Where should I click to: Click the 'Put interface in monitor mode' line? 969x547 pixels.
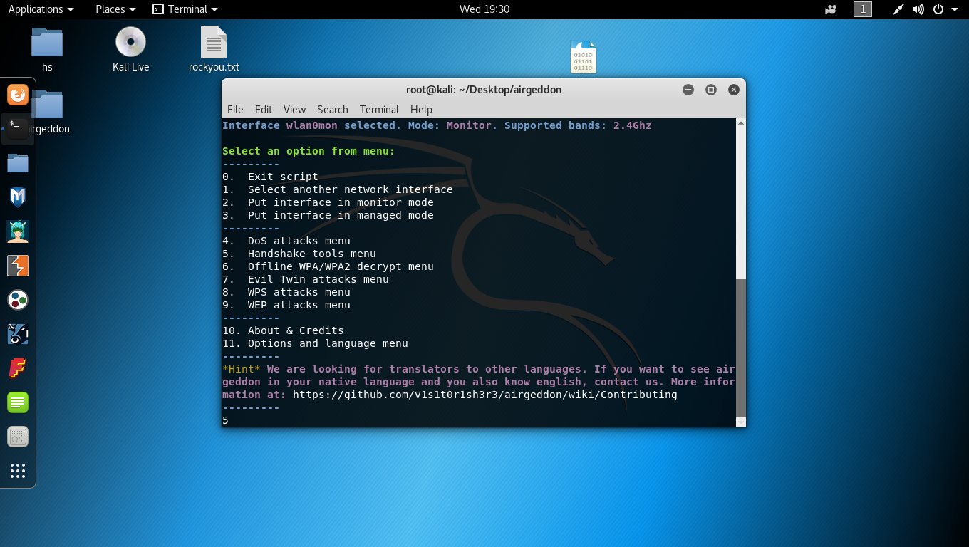click(x=328, y=202)
